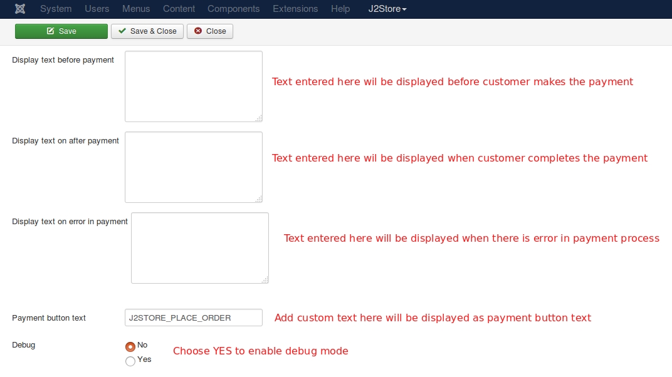Focus the Display text on after payment textarea
This screenshot has height=377, width=672.
point(193,167)
